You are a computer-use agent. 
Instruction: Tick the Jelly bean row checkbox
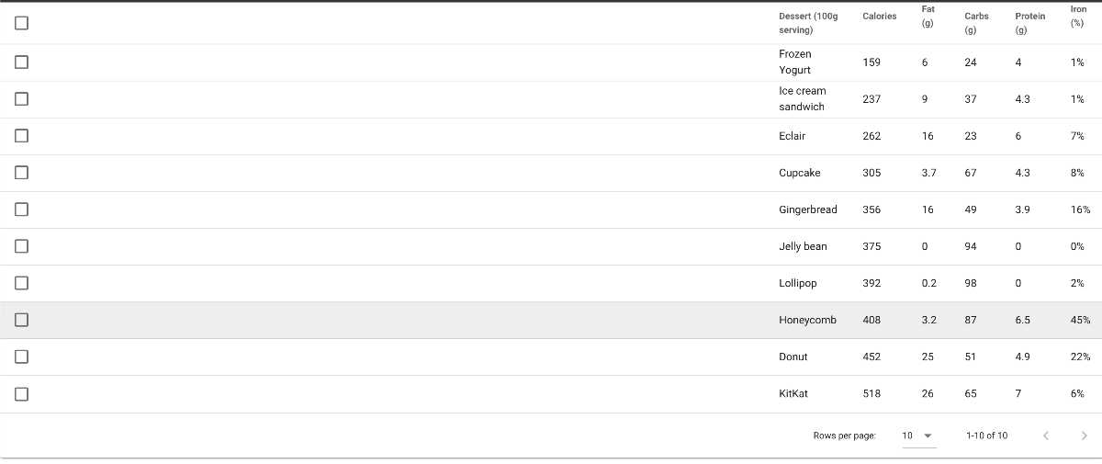point(21,246)
